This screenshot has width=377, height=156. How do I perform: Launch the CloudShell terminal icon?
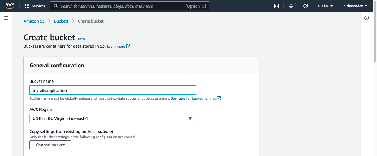[276, 6]
